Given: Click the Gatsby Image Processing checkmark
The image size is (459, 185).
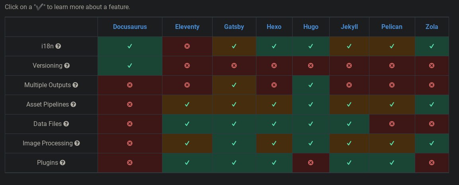Looking at the screenshot, I should [234, 143].
